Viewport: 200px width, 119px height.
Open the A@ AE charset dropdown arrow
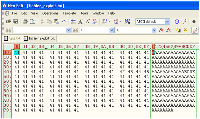(121, 21)
